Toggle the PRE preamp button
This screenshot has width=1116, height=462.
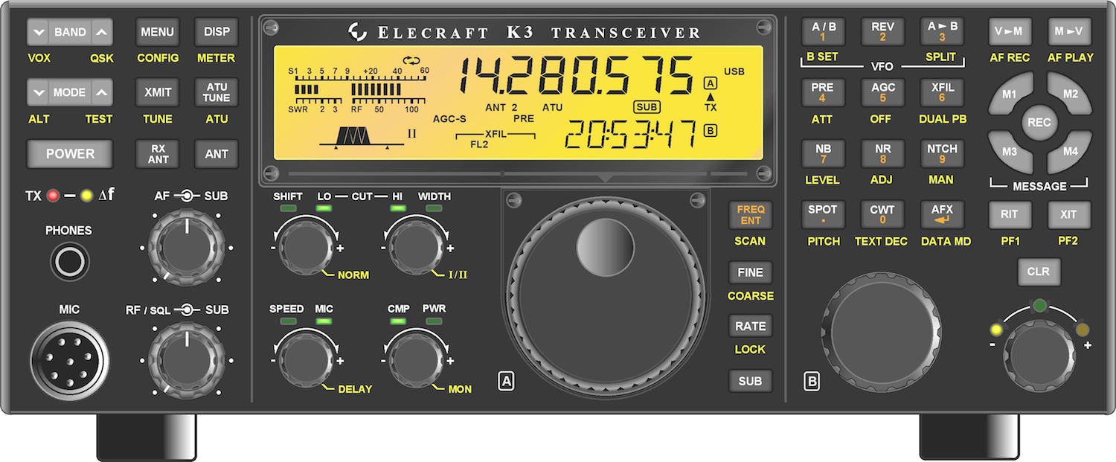pyautogui.click(x=823, y=92)
